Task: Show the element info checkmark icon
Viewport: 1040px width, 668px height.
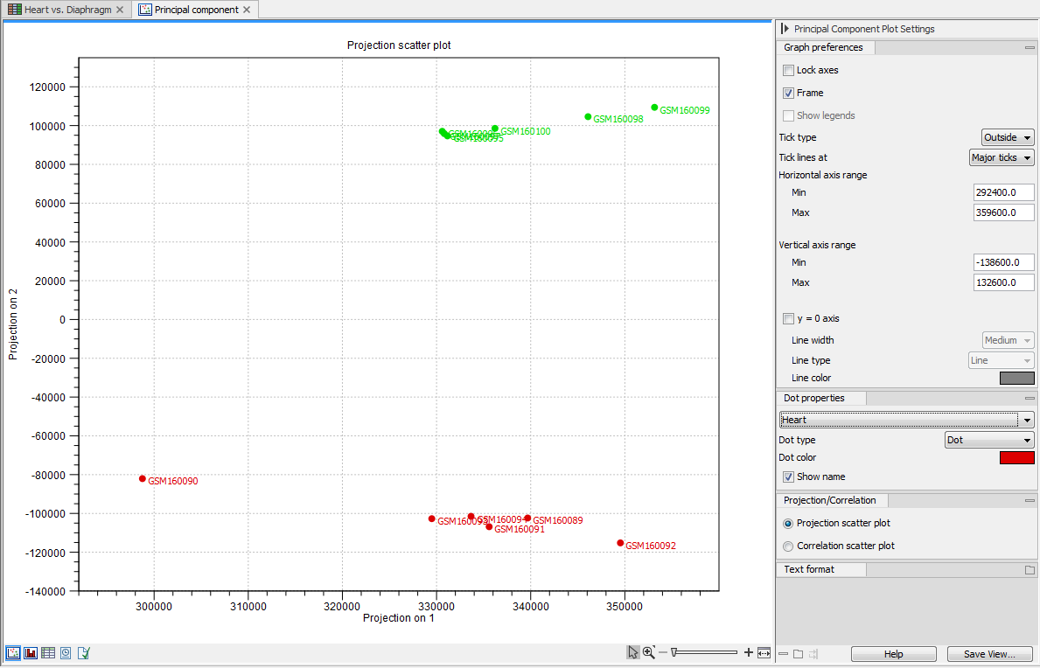Action: pos(84,652)
